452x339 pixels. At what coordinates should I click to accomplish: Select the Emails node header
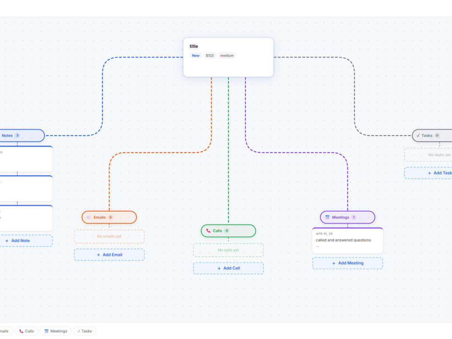[x=109, y=217]
